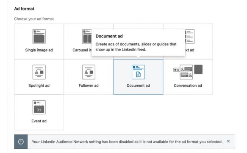The image size is (247, 153).
Task: Click the "Document ad" tile label
Action: pos(138,85)
